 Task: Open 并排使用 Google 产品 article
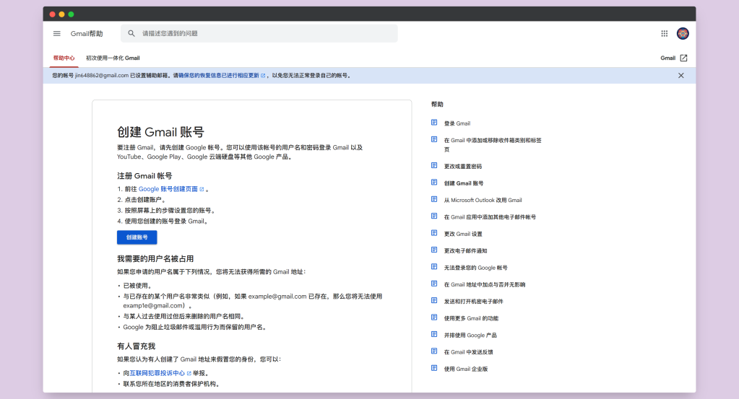pyautogui.click(x=470, y=335)
